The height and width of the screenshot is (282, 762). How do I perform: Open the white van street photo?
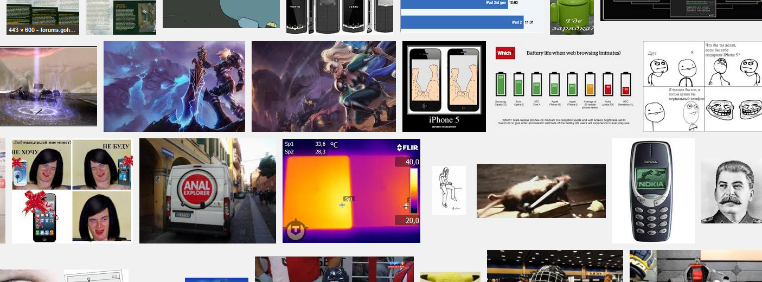208,191
